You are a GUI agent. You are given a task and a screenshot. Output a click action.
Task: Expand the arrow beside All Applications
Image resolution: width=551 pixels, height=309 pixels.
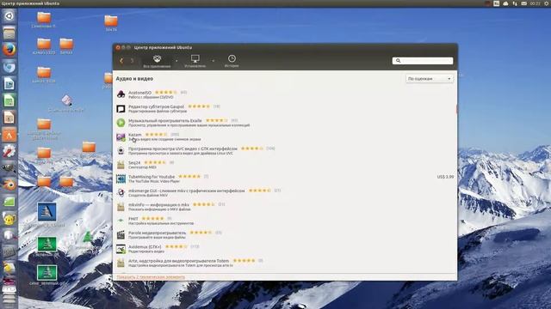(x=176, y=61)
